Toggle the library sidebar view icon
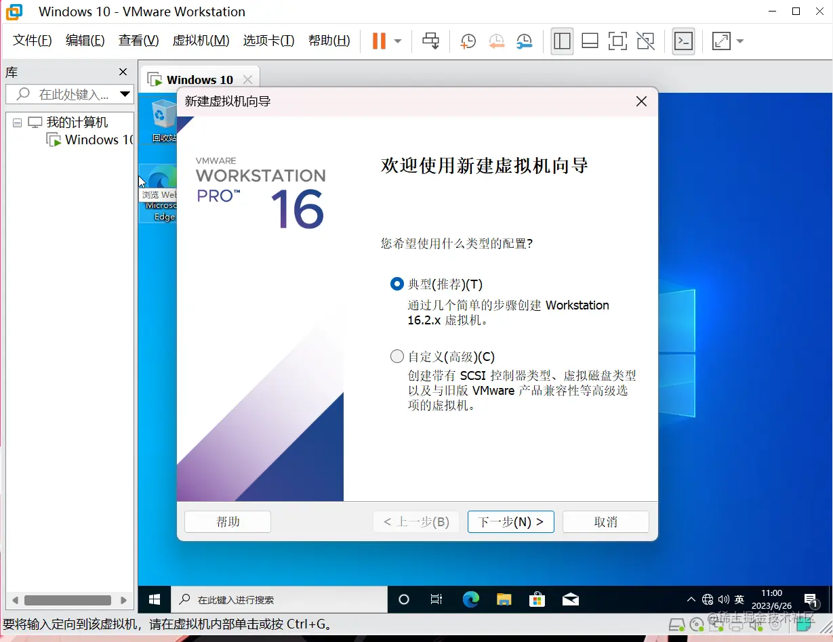 tap(562, 41)
